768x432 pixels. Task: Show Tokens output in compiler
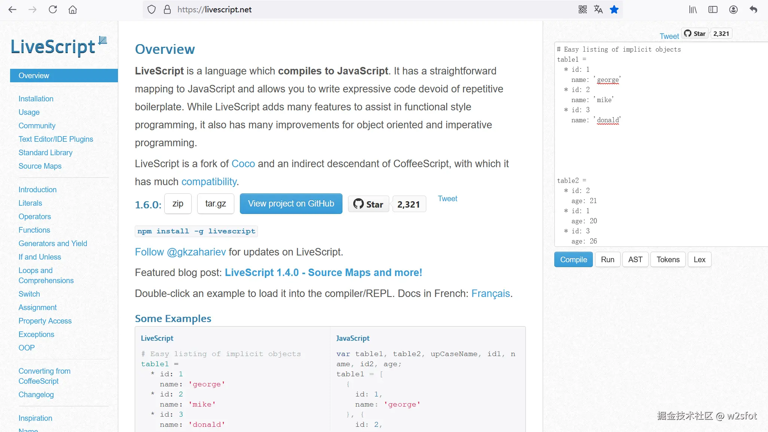(x=668, y=260)
